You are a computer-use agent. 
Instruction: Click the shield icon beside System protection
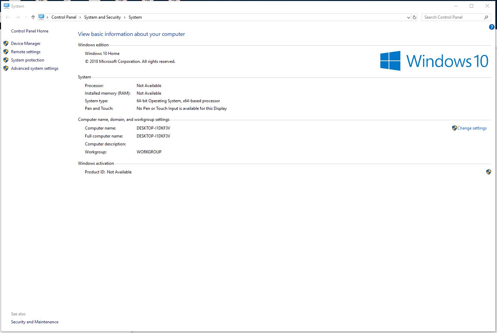(x=6, y=60)
